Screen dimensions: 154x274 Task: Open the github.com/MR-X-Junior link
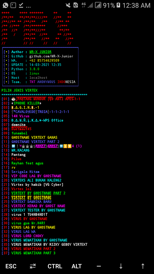[x=51, y=56]
